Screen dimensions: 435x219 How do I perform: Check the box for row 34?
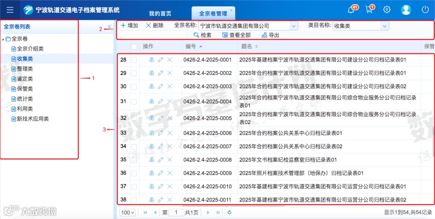coord(134,146)
